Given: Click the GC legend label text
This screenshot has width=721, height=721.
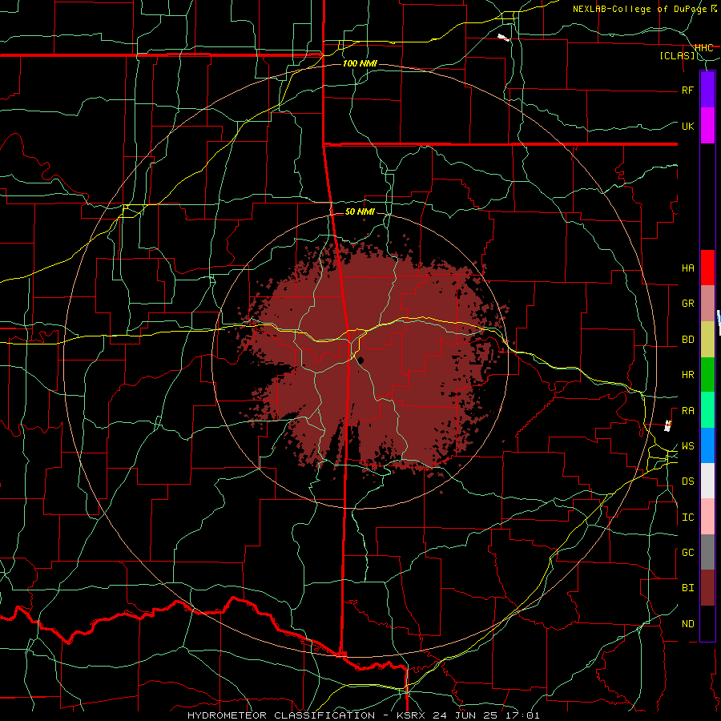Looking at the screenshot, I should click(687, 553).
